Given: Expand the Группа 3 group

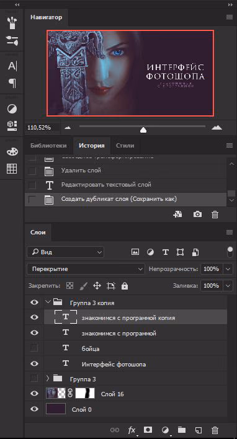Looking at the screenshot, I should tap(48, 378).
